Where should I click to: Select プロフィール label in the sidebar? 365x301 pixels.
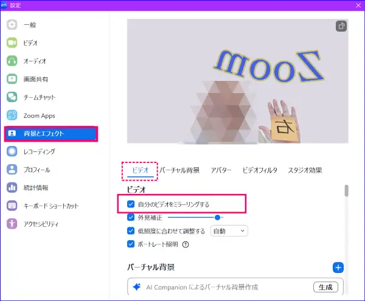[36, 170]
